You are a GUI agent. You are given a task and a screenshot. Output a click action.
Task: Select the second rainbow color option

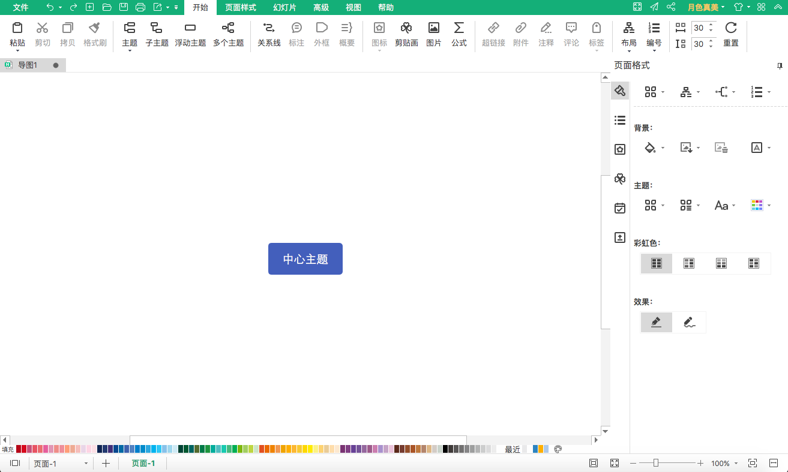tap(689, 263)
